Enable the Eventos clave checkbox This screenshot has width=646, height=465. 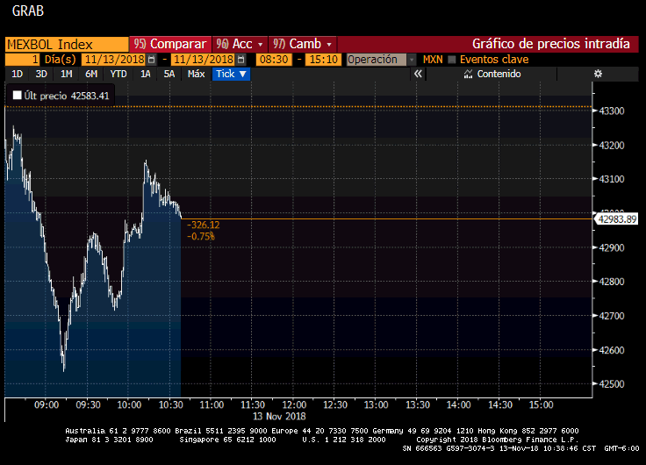[x=453, y=60]
